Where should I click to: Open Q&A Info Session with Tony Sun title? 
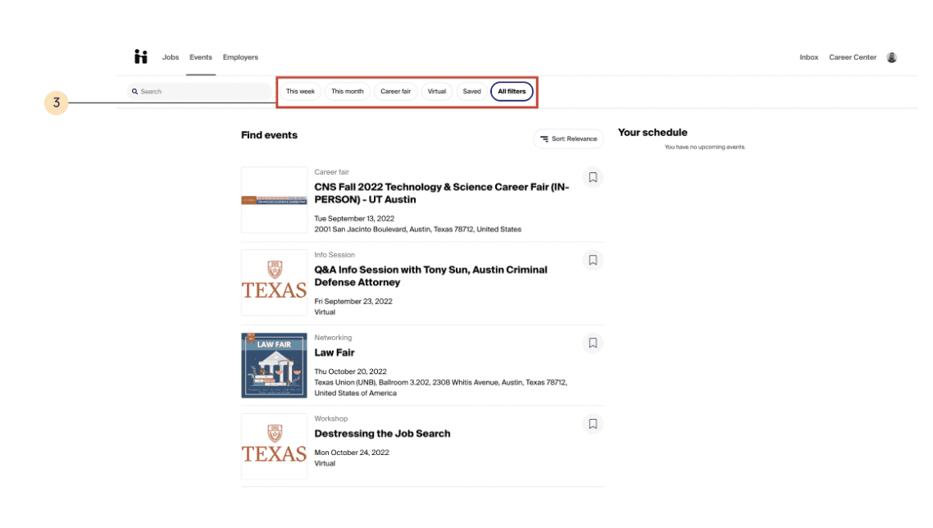[430, 276]
